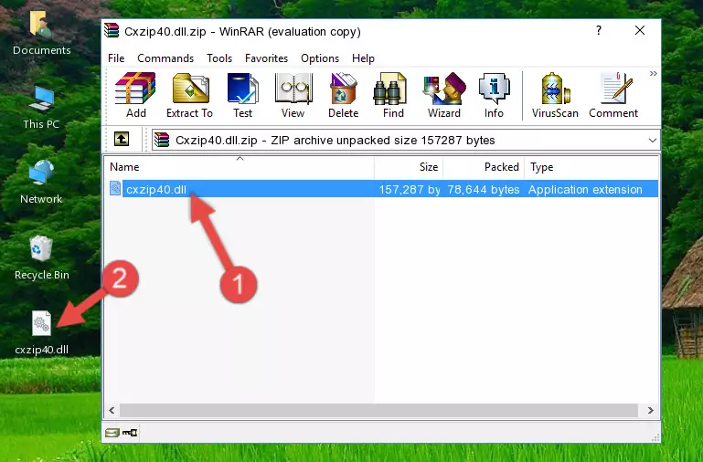
Task: Sort by the Size column header
Action: pyautogui.click(x=409, y=167)
